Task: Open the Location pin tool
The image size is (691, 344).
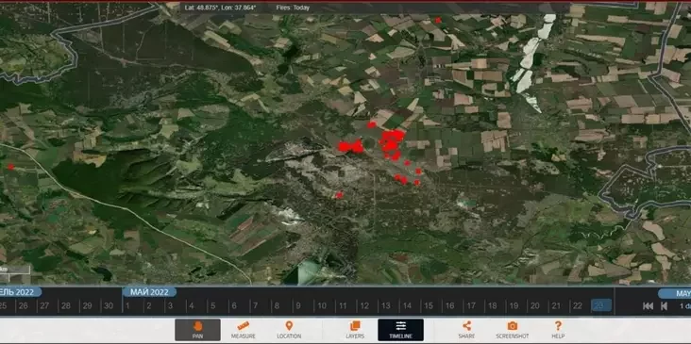Action: point(289,330)
